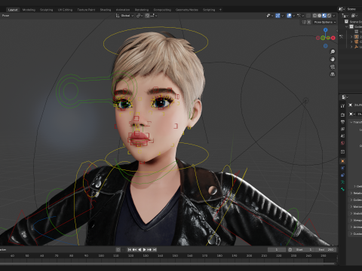Expand the Visibility panel in properties
This screenshot has height=271, width=362.
(x=351, y=213)
